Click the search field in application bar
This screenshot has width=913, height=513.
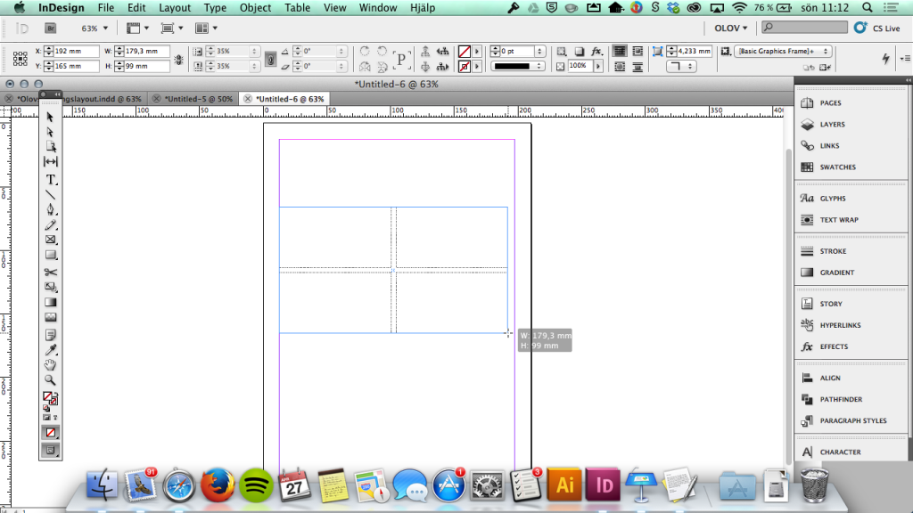pyautogui.click(x=804, y=28)
